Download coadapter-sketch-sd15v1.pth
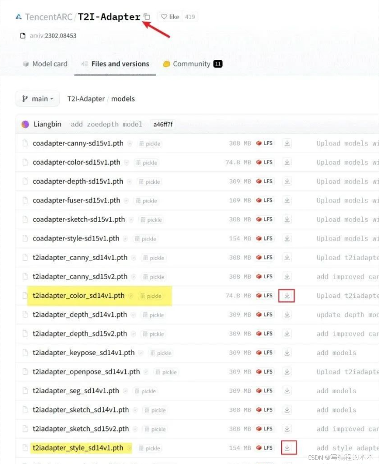 coord(287,219)
